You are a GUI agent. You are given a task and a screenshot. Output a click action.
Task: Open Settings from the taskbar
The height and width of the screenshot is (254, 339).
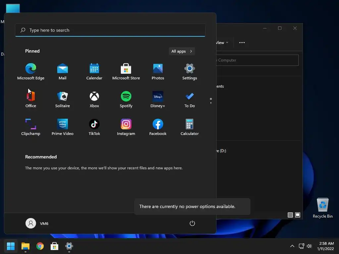[69, 246]
